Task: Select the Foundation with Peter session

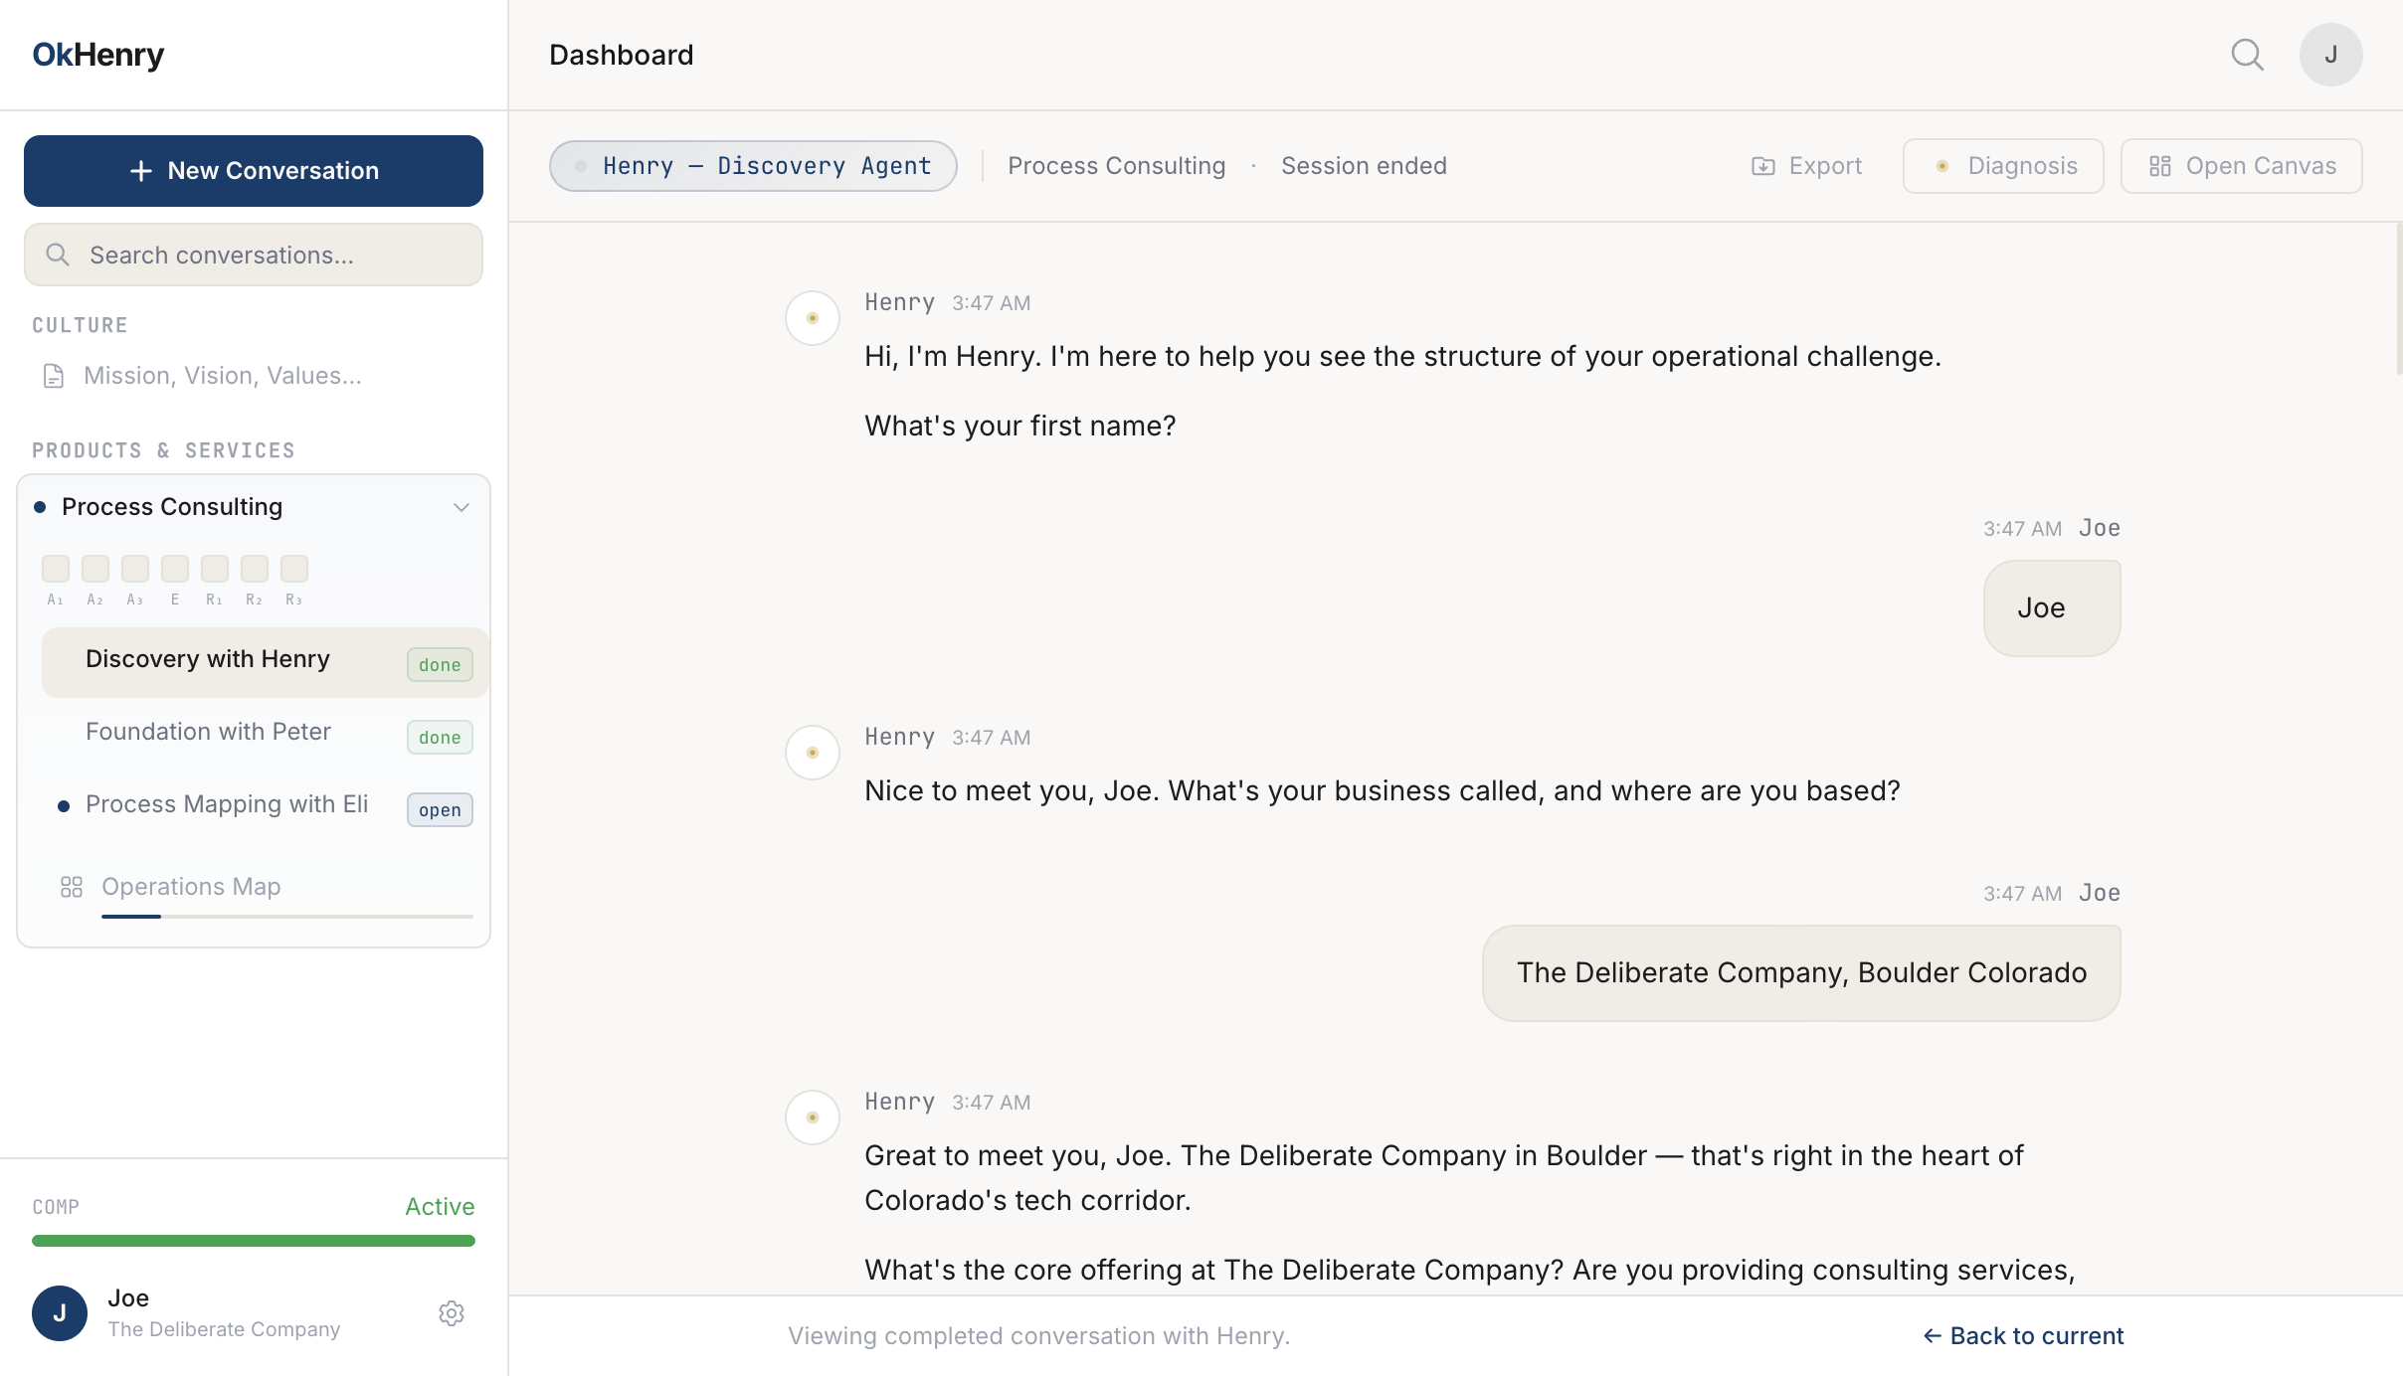Action: coord(208,732)
